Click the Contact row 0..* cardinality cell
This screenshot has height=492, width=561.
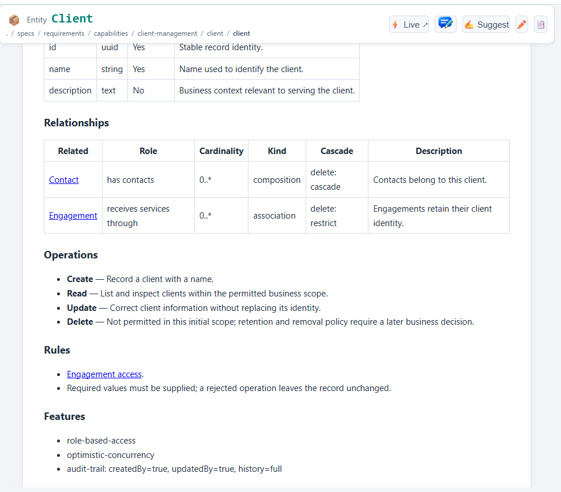221,179
